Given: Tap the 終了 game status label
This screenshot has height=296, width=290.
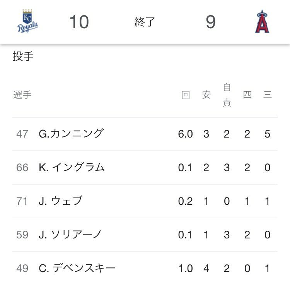Looking at the screenshot, I should tap(145, 22).
